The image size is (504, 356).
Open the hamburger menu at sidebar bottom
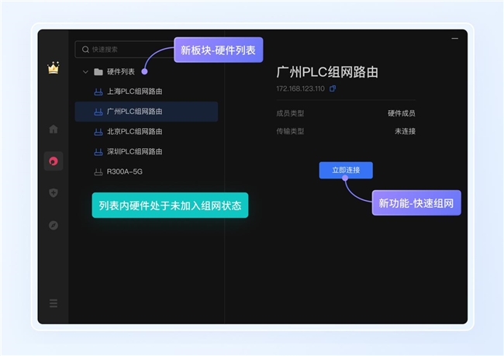(x=54, y=303)
